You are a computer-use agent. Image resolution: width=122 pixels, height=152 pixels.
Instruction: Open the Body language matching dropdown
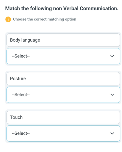click(x=63, y=56)
